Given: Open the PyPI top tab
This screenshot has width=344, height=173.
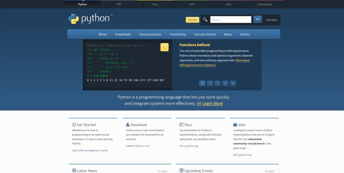Looking at the screenshot, I should pyautogui.click(x=192, y=4).
